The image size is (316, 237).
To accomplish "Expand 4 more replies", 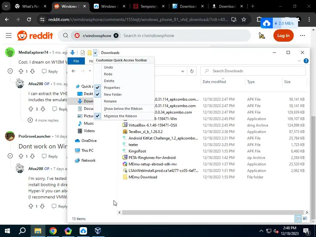I will click(x=43, y=120).
